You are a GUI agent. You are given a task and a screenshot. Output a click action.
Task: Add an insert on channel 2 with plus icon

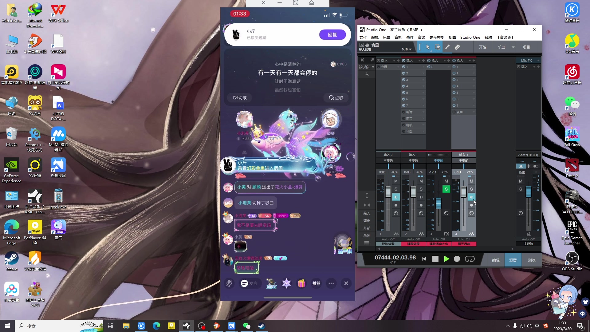tap(423, 61)
